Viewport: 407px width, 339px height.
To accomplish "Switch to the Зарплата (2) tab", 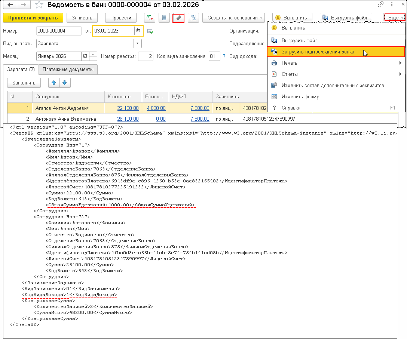I will point(21,70).
